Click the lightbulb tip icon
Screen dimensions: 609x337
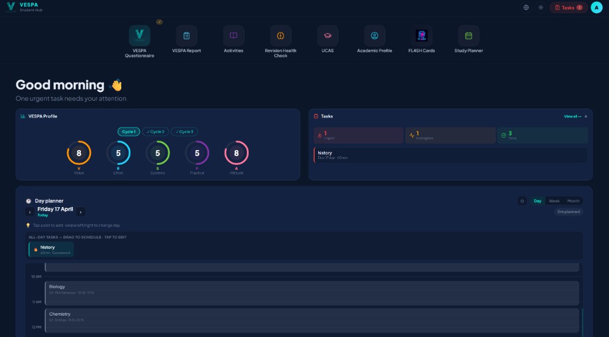28,225
